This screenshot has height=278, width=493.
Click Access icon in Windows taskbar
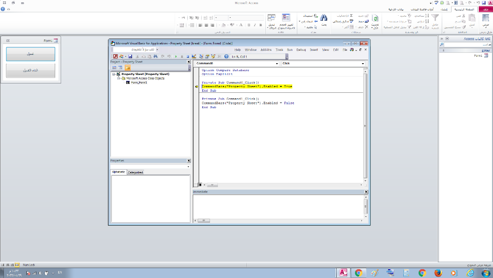(343, 273)
